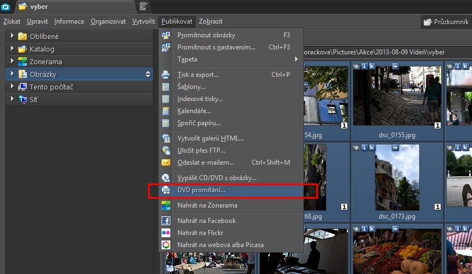Select Vytvořit galerii HTML entry
Image resolution: width=472 pixels, height=274 pixels.
(x=231, y=138)
